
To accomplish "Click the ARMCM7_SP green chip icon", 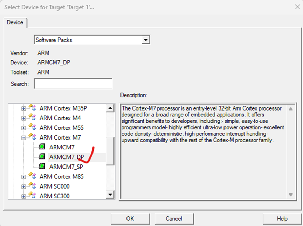I will coord(42,166).
